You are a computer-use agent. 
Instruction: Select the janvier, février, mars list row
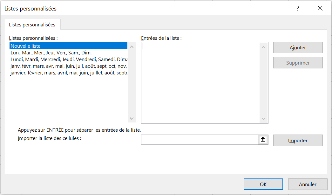point(68,73)
